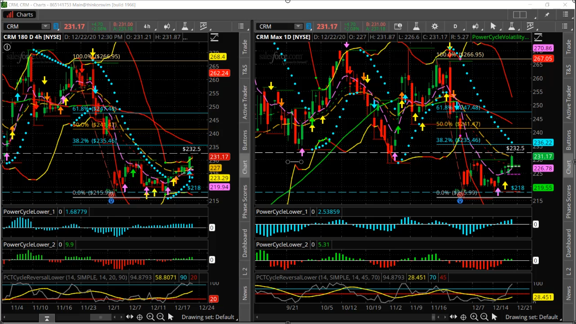Image resolution: width=576 pixels, height=324 pixels.
Task: Select left chart bottom pointer tool
Action: [x=170, y=317]
